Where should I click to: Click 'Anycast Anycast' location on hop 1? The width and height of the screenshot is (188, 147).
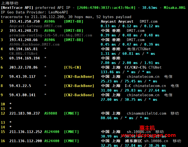[x=117, y=21]
